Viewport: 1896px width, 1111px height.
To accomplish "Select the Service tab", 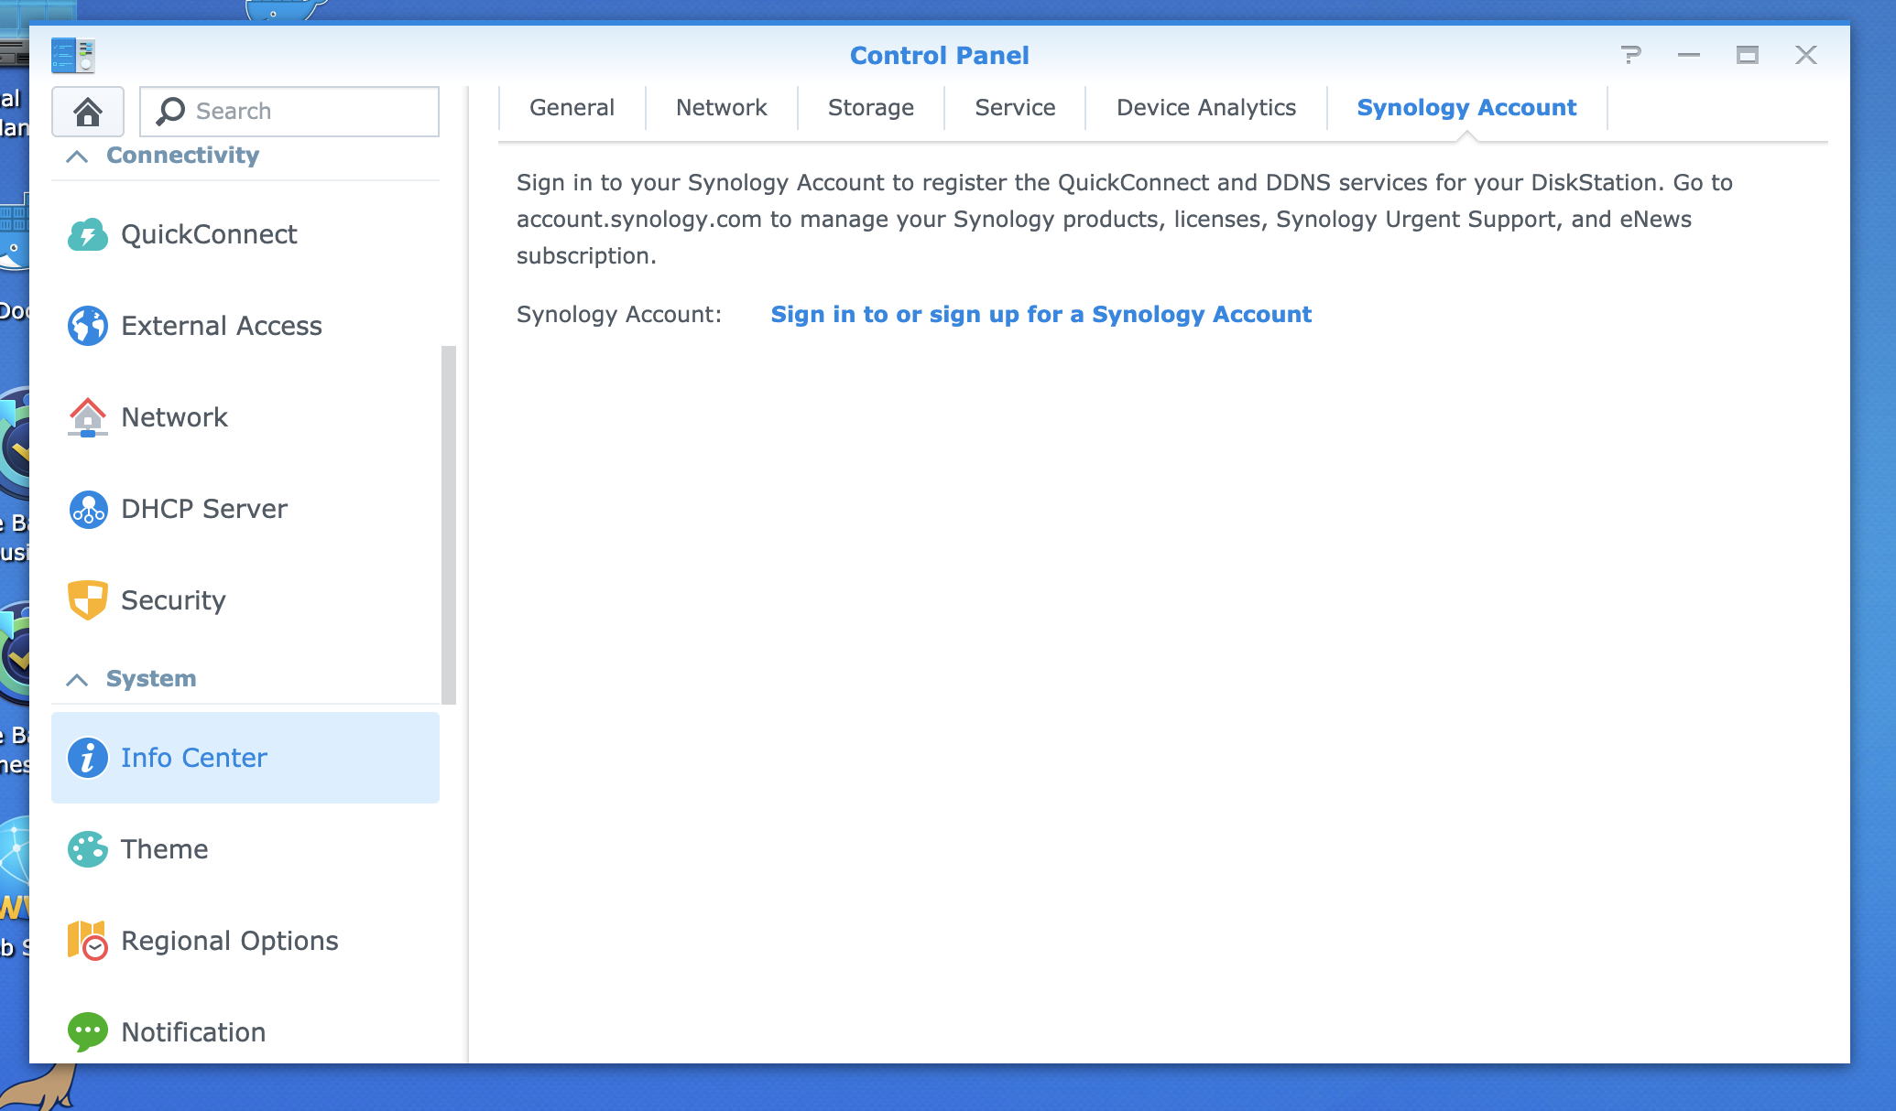I will [x=1014, y=109].
